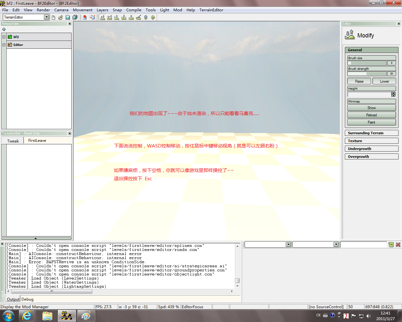Launch Internet Explorer from the taskbar
This screenshot has width=402, height=322.
point(27,316)
